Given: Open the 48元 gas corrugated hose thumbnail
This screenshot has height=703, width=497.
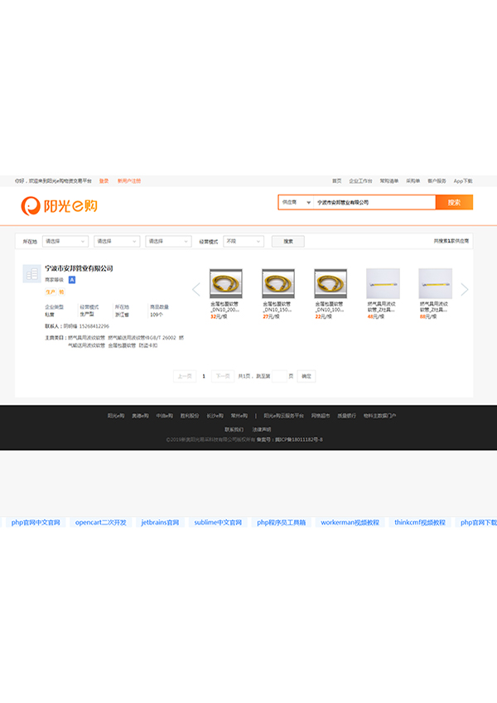Looking at the screenshot, I should click(x=383, y=284).
